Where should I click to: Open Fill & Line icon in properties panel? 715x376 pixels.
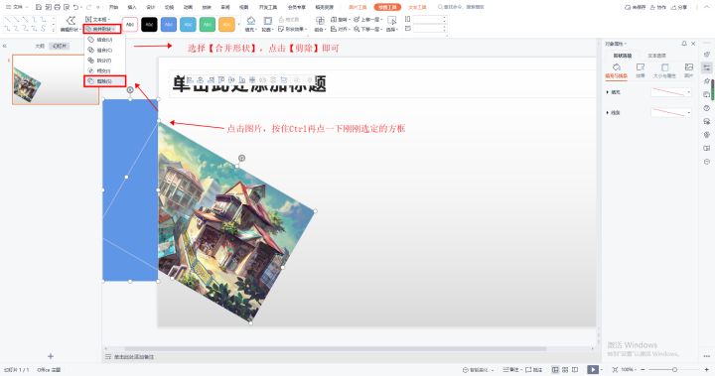tap(617, 67)
